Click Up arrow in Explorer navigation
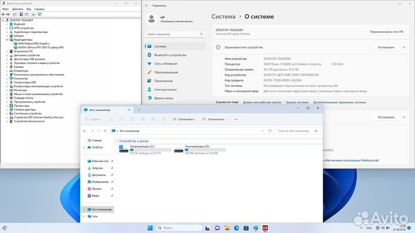Viewport: 415px width, 233px height. pos(105,131)
